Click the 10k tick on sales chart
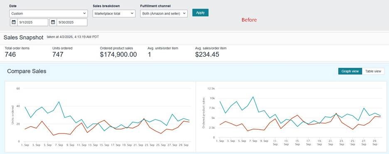Image resolution: width=389 pixels, height=154 pixels. 212,99
